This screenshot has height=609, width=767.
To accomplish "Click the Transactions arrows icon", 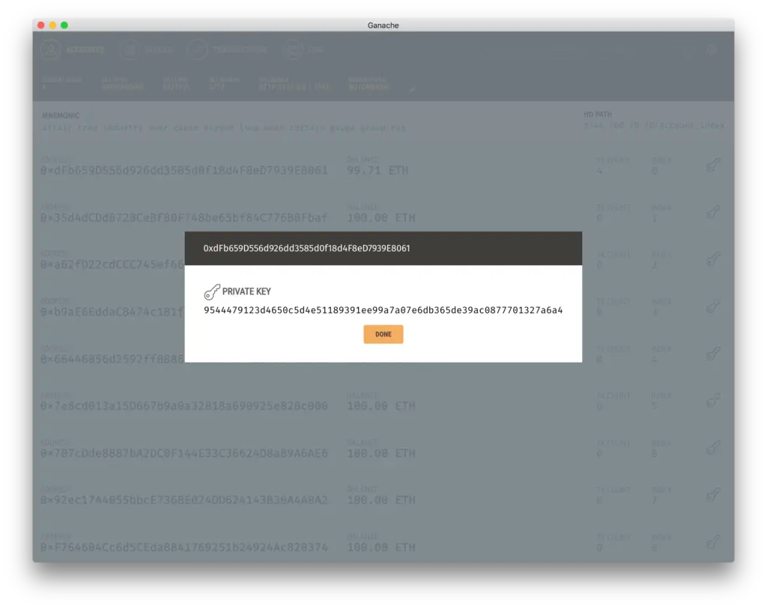I will pyautogui.click(x=198, y=49).
